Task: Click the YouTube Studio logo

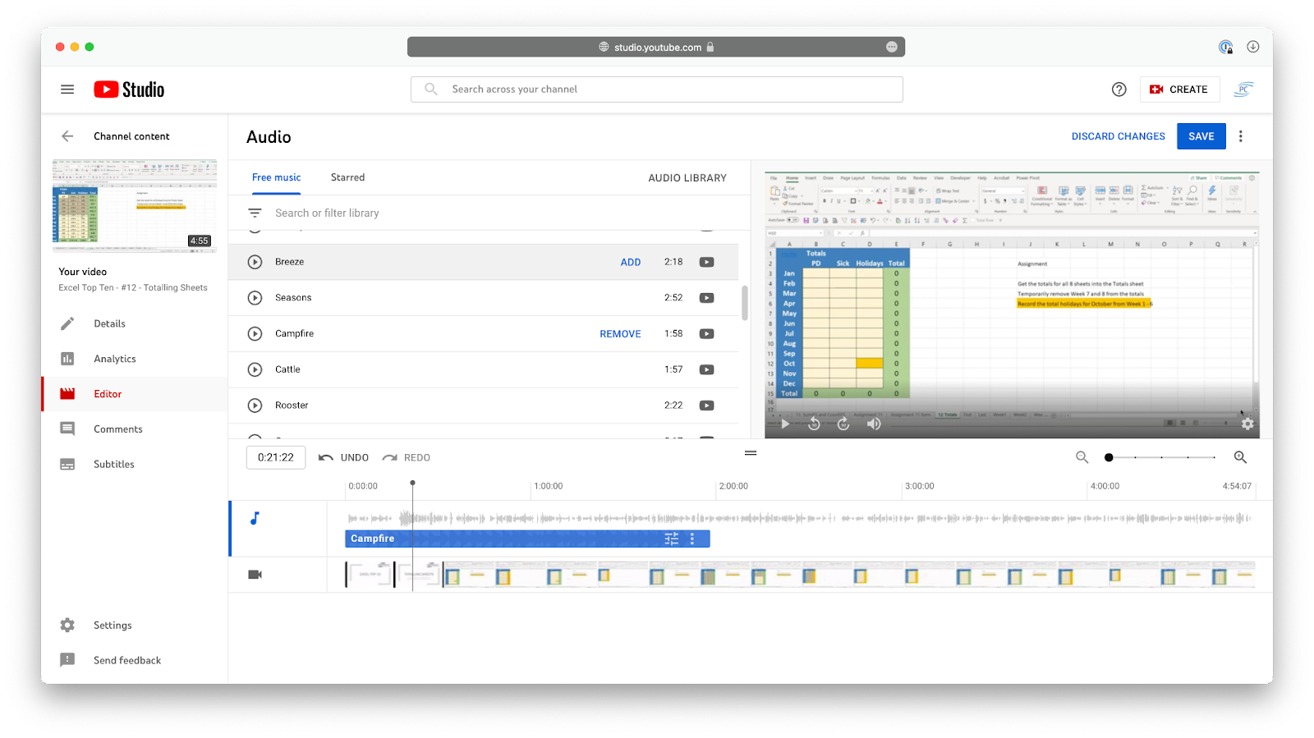Action: point(129,89)
